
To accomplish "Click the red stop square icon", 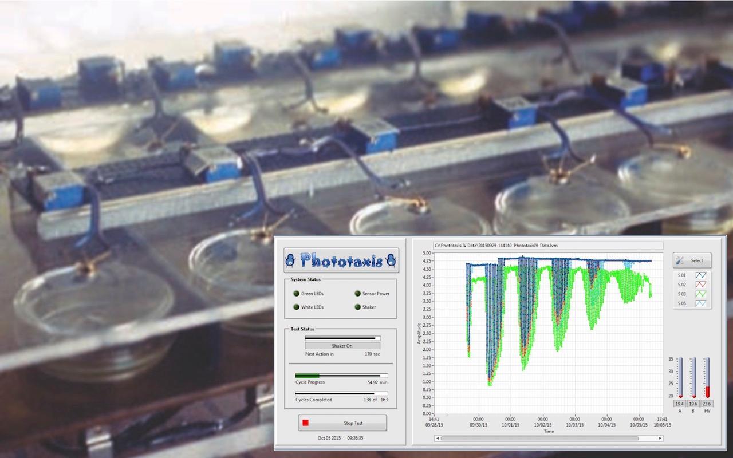I will tap(306, 423).
